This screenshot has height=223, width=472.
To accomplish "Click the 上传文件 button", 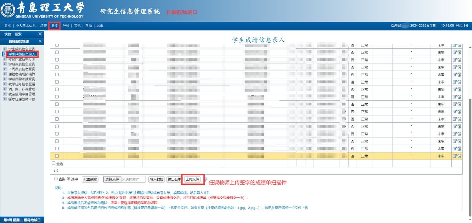I will (192, 179).
